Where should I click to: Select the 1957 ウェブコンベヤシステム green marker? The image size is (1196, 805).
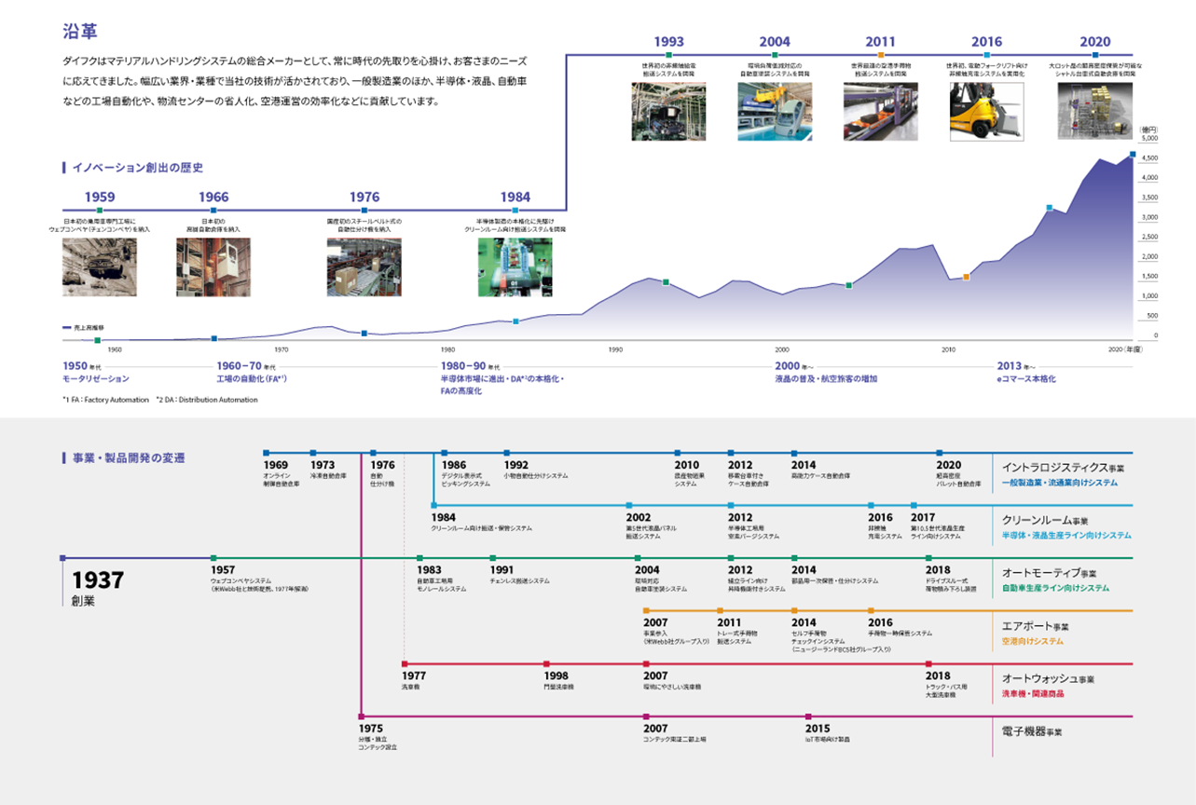click(x=213, y=558)
